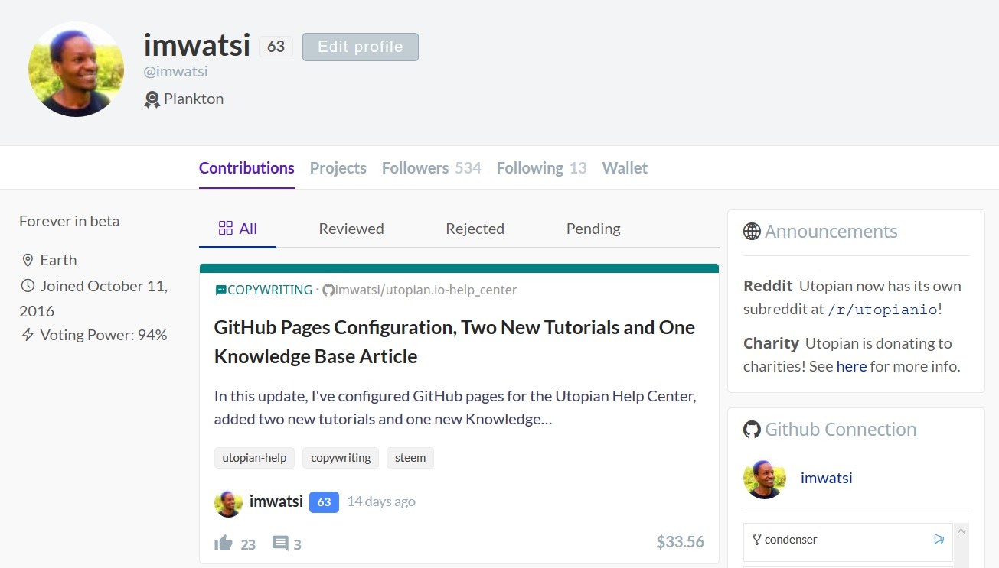
Task: Click the steem tag
Action: pyautogui.click(x=410, y=458)
